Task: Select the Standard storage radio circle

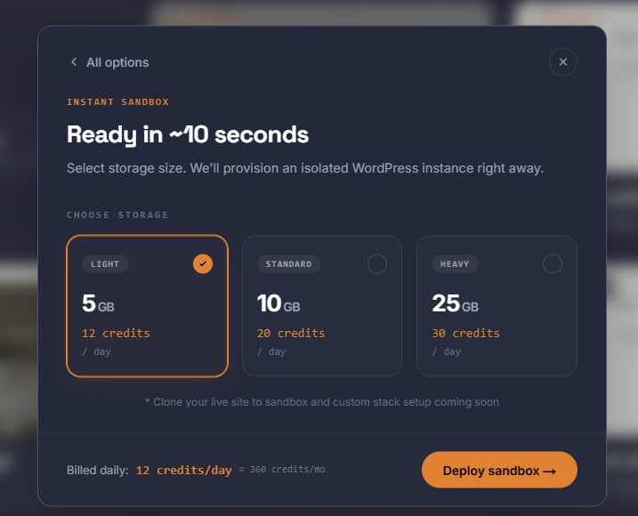Action: click(x=377, y=263)
